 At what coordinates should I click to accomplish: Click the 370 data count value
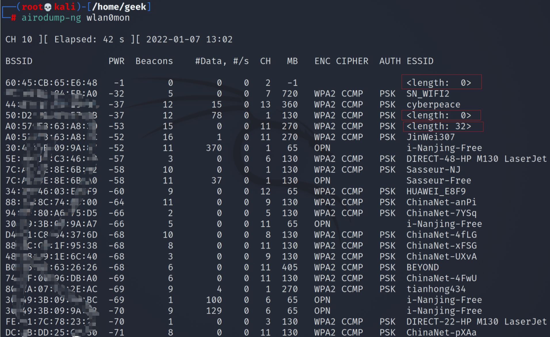[214, 148]
